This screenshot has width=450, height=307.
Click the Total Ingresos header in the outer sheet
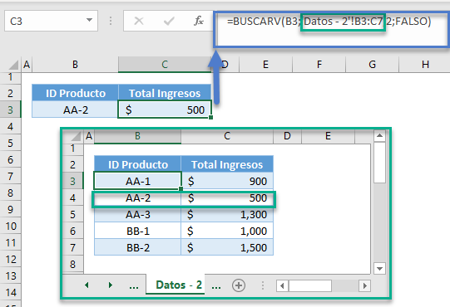pyautogui.click(x=165, y=93)
